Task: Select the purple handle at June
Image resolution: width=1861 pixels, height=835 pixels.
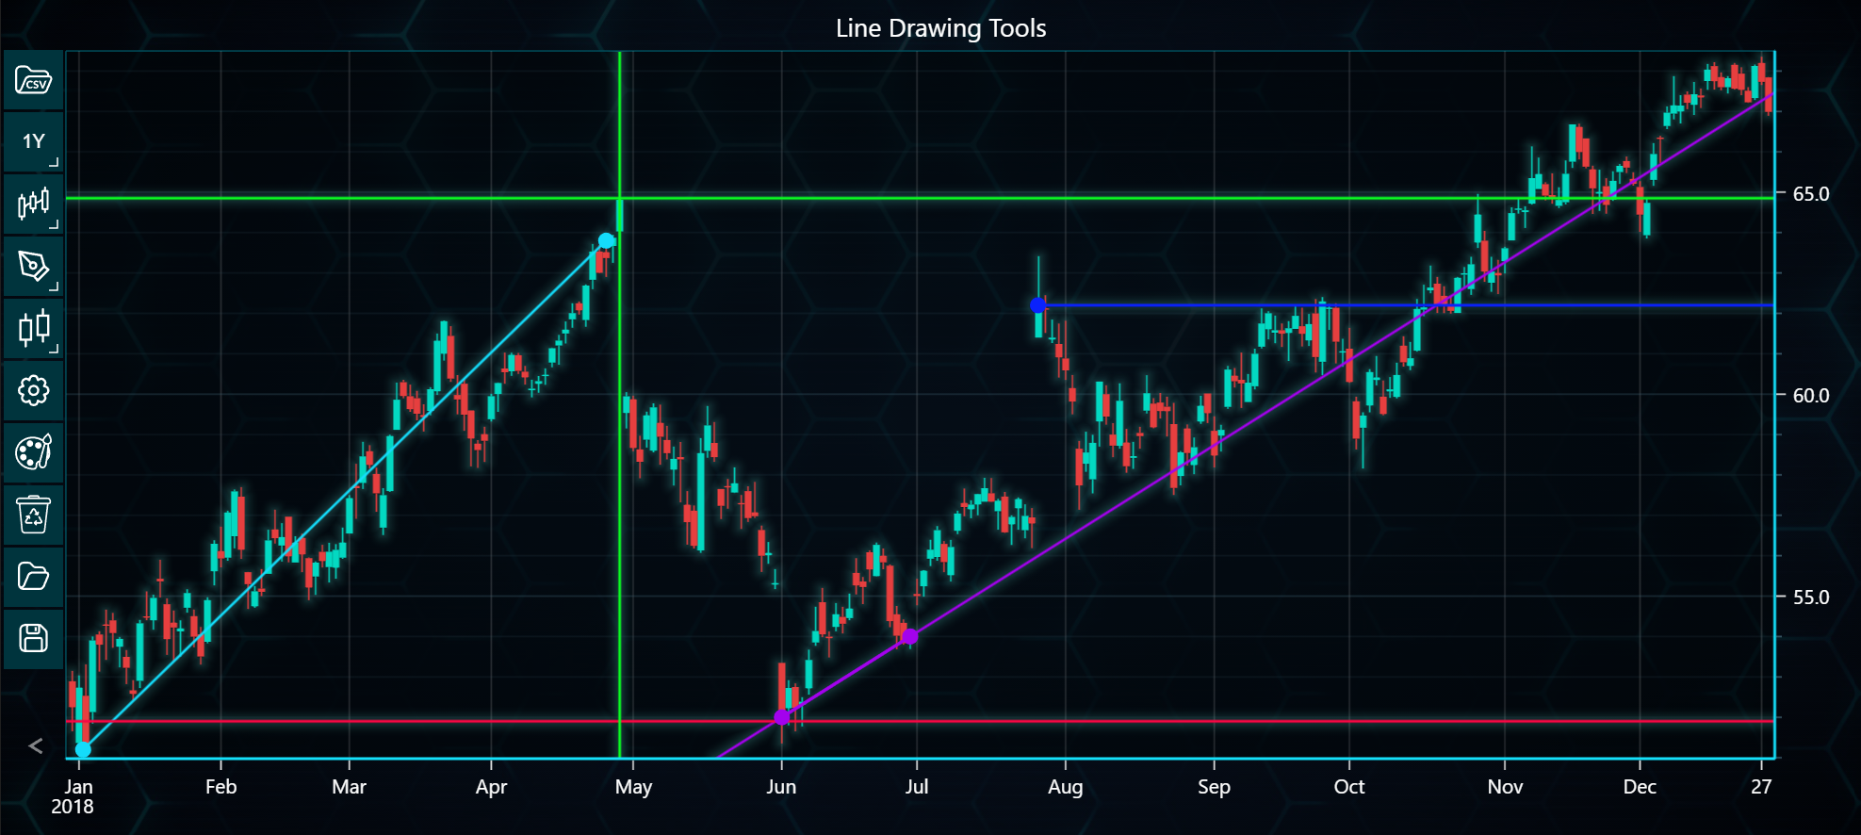Action: pyautogui.click(x=781, y=718)
